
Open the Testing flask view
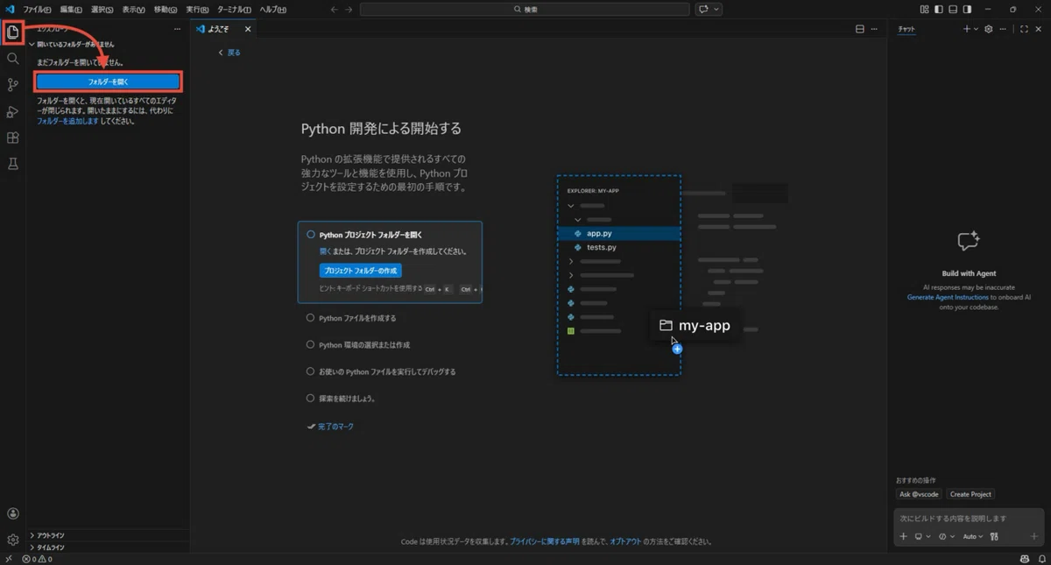[x=12, y=164]
